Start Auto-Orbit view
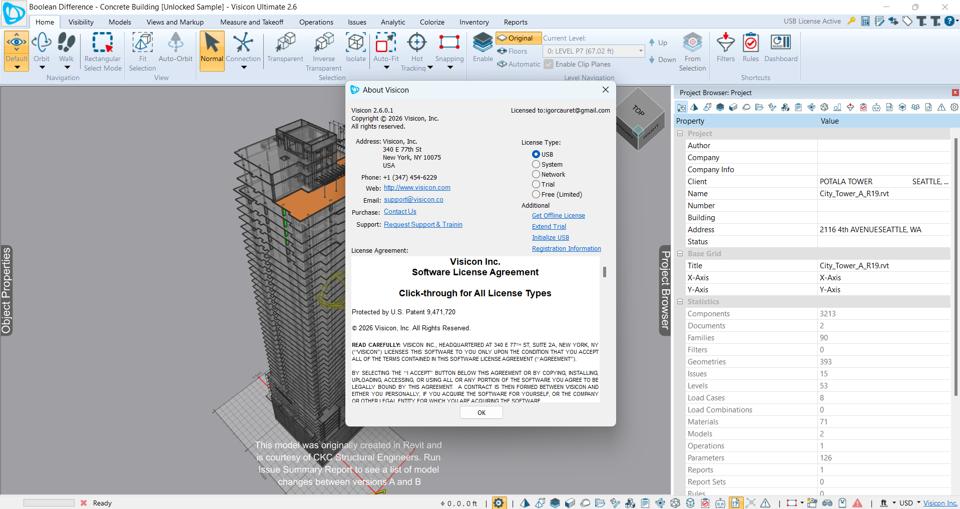 pyautogui.click(x=176, y=47)
